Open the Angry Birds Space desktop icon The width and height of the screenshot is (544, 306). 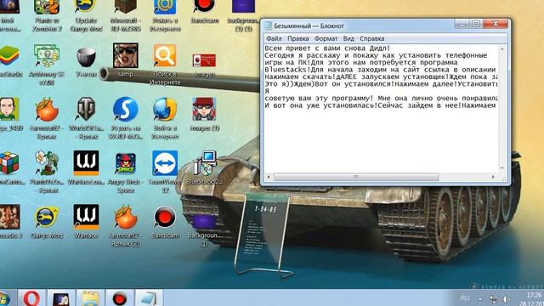[x=125, y=164]
